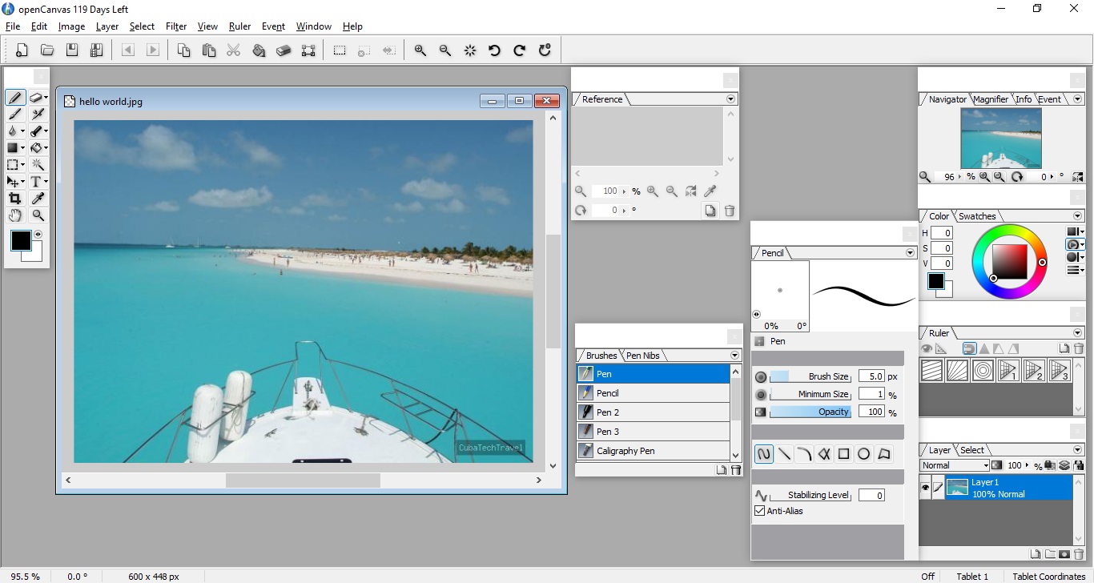Hide Layer1 using the eye icon
The height and width of the screenshot is (583, 1094).
[x=926, y=488]
